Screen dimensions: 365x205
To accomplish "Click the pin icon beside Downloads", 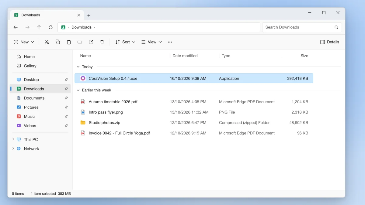I will [x=66, y=89].
